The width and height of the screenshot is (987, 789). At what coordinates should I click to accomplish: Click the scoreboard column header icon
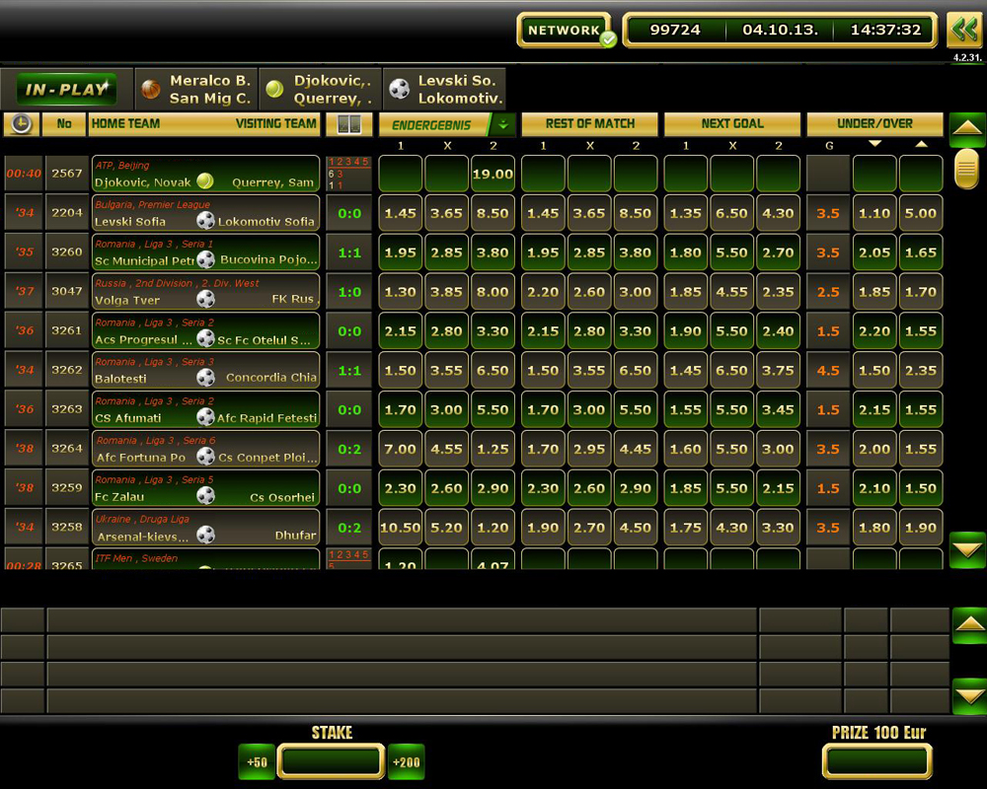pyautogui.click(x=349, y=124)
